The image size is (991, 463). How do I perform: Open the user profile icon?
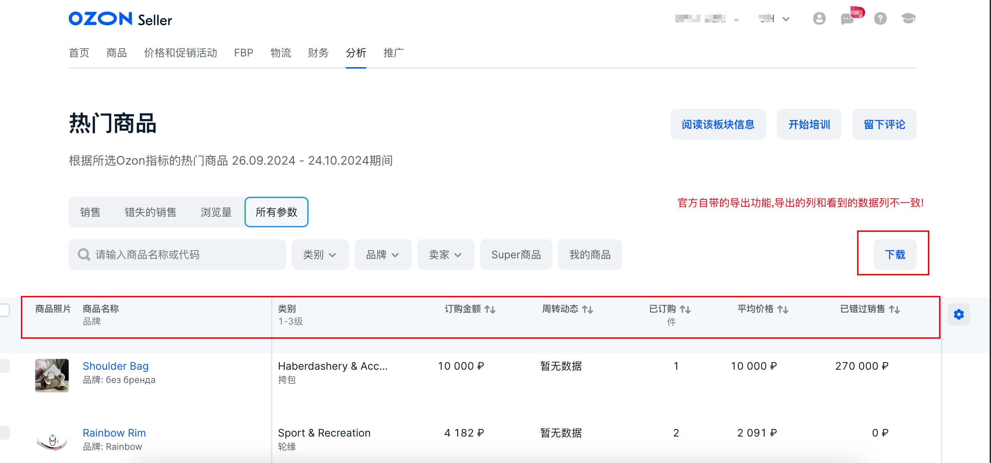(819, 18)
